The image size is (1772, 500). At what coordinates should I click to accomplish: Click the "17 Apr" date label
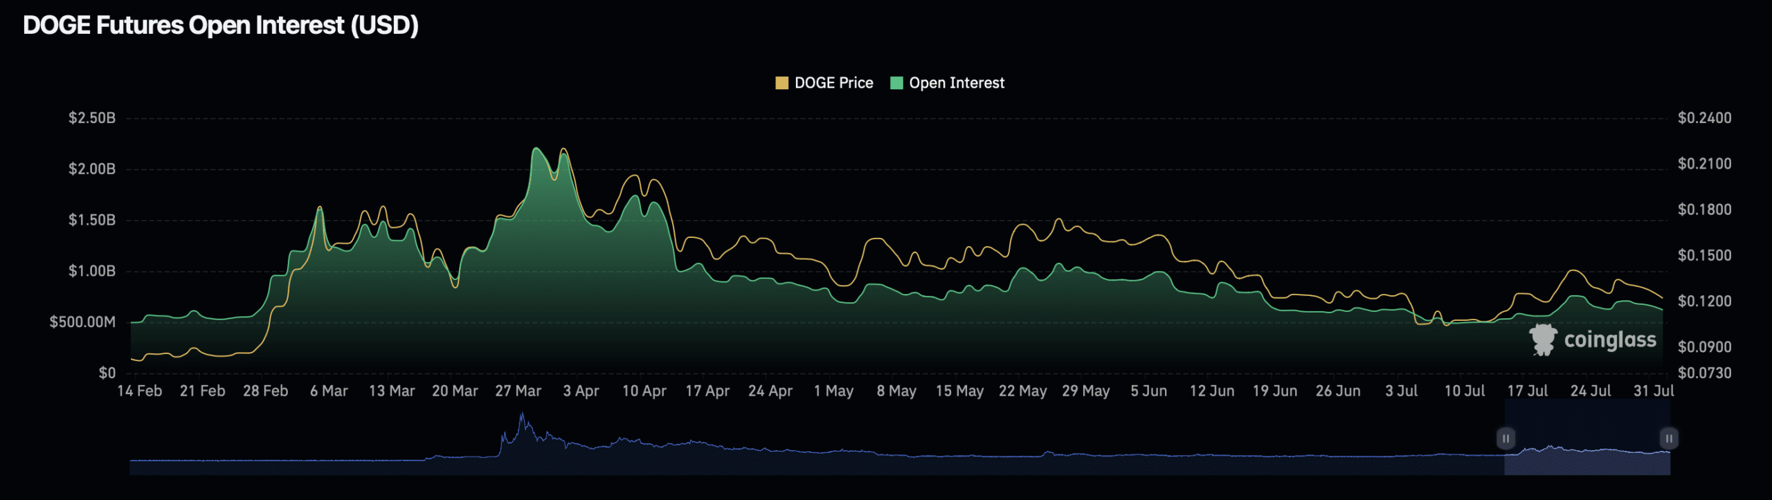pyautogui.click(x=707, y=391)
